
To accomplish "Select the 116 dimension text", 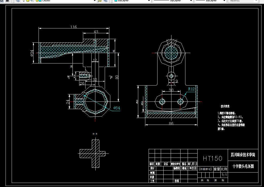I will (x=74, y=27).
